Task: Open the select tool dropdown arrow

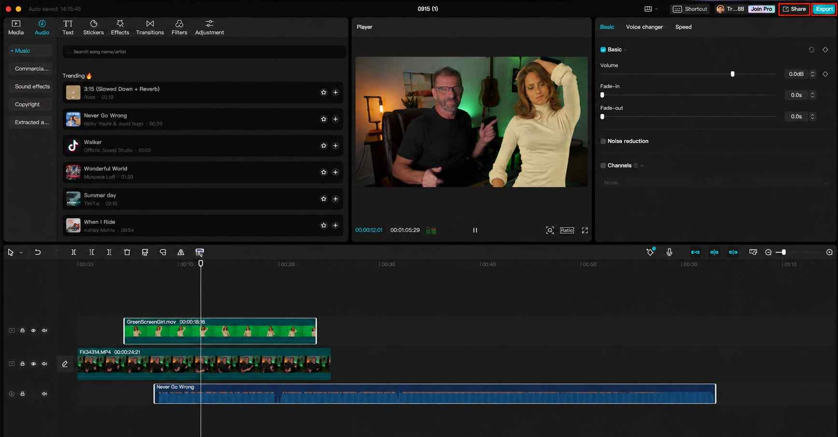Action: 21,253
